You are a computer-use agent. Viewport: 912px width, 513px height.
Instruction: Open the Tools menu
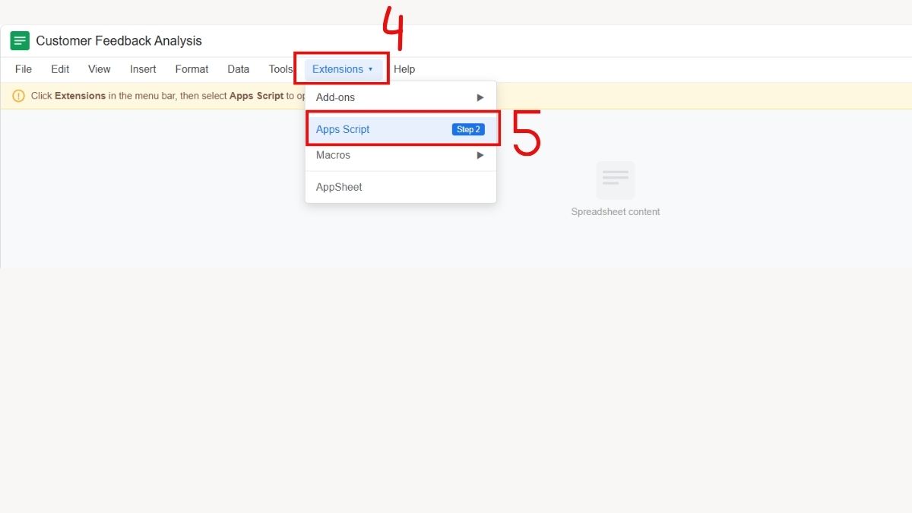280,69
